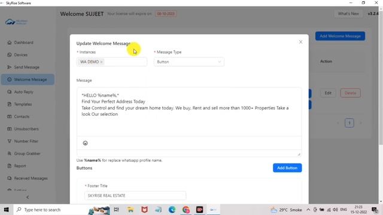The width and height of the screenshot is (383, 215).
Task: Open Group Grabber page
Action: coord(27,153)
